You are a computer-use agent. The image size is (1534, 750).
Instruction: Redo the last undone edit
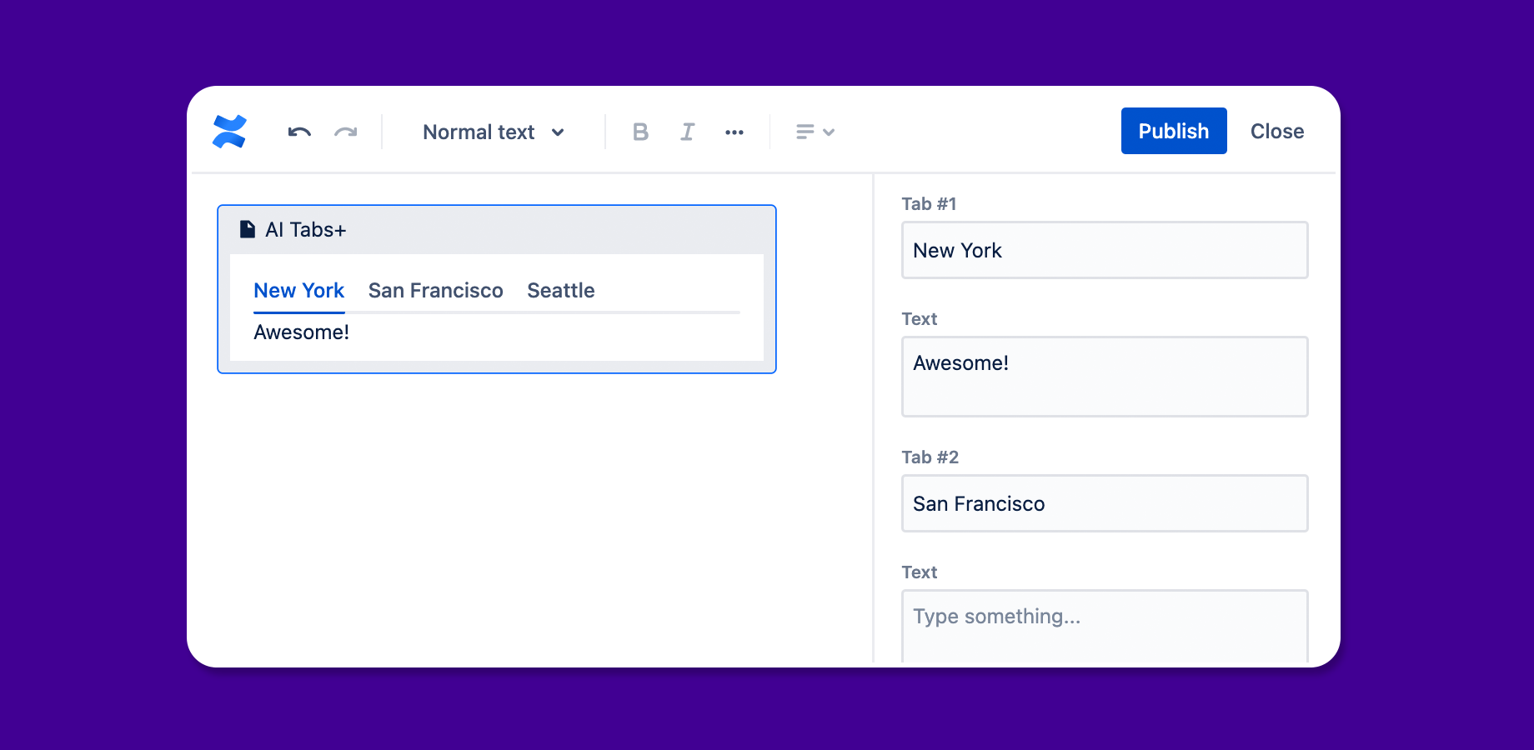point(346,132)
